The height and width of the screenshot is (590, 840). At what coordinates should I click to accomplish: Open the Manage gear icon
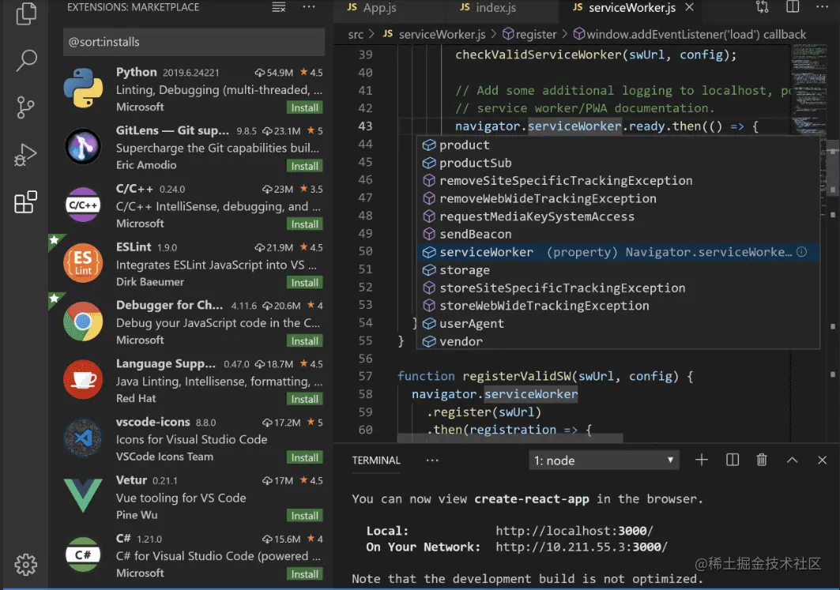tap(25, 564)
